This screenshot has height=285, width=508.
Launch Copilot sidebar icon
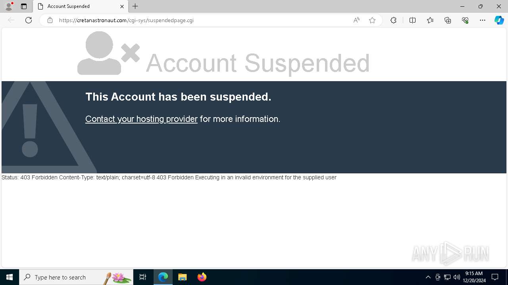[x=499, y=20]
